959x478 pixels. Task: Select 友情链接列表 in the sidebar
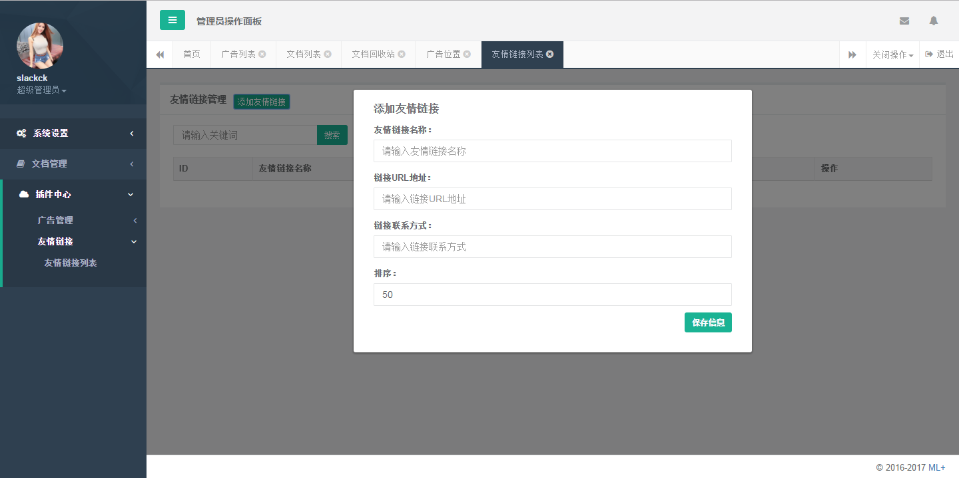71,263
